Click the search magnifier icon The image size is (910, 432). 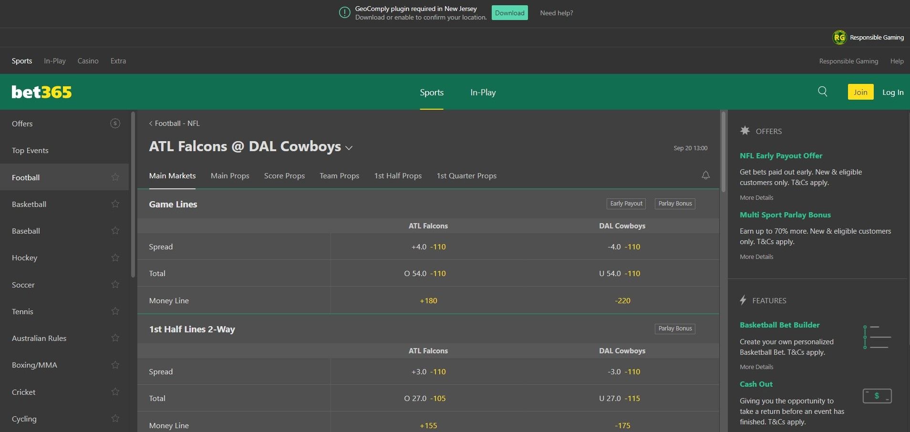822,92
